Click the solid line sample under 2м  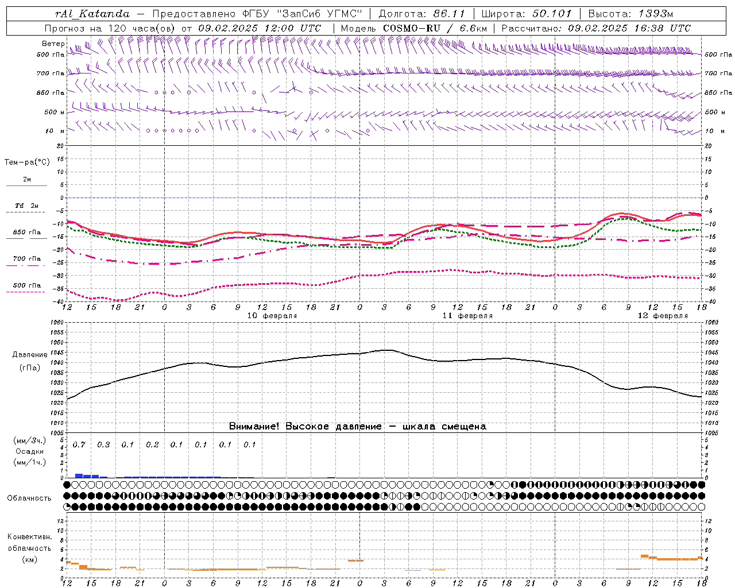tap(27, 186)
